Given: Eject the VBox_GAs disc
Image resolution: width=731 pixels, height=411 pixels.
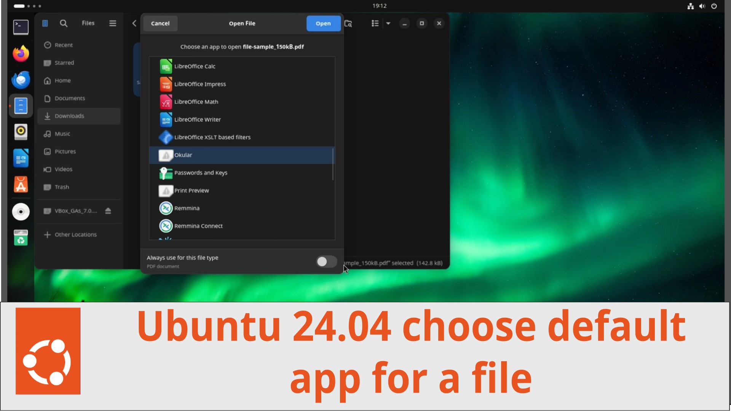Looking at the screenshot, I should coord(108,211).
